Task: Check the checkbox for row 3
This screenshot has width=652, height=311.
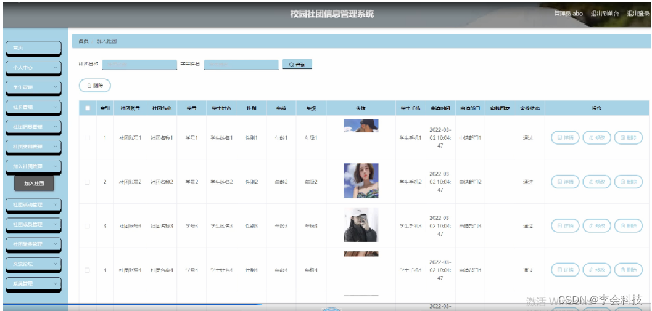Action: [x=88, y=226]
